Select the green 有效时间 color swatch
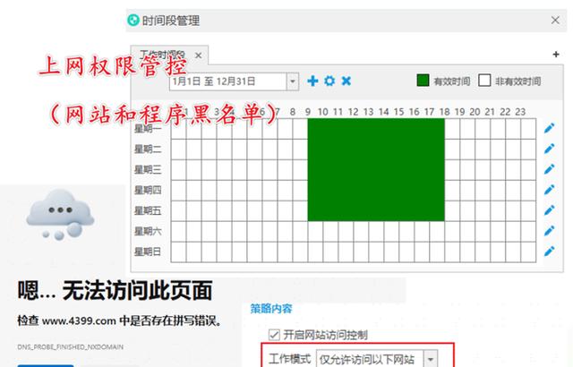 pos(423,81)
